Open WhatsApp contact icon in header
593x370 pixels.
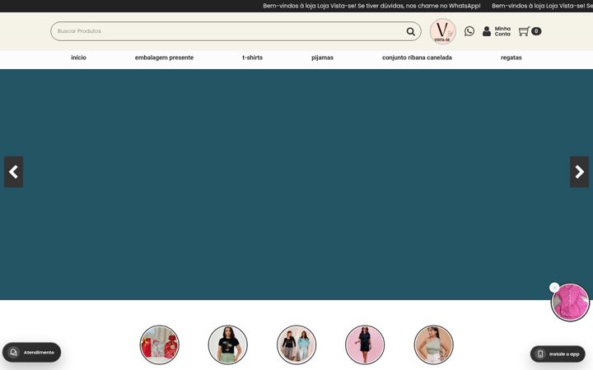469,31
